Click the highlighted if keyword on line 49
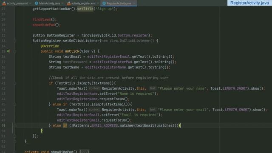272x153 pixels. (65, 125)
